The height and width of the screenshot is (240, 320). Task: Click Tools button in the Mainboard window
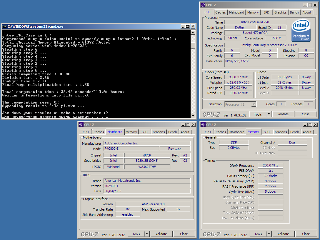pyautogui.click(x=136, y=234)
